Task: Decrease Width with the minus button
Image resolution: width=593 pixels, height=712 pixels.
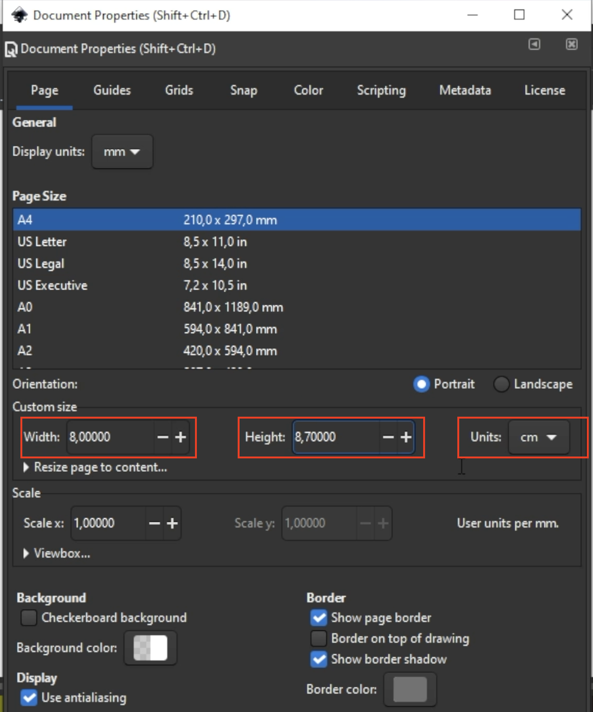Action: pos(163,437)
